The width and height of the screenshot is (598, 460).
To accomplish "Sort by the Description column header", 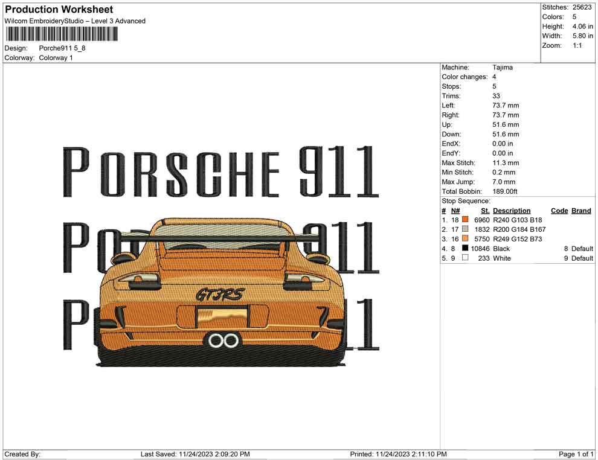I will pyautogui.click(x=512, y=210).
